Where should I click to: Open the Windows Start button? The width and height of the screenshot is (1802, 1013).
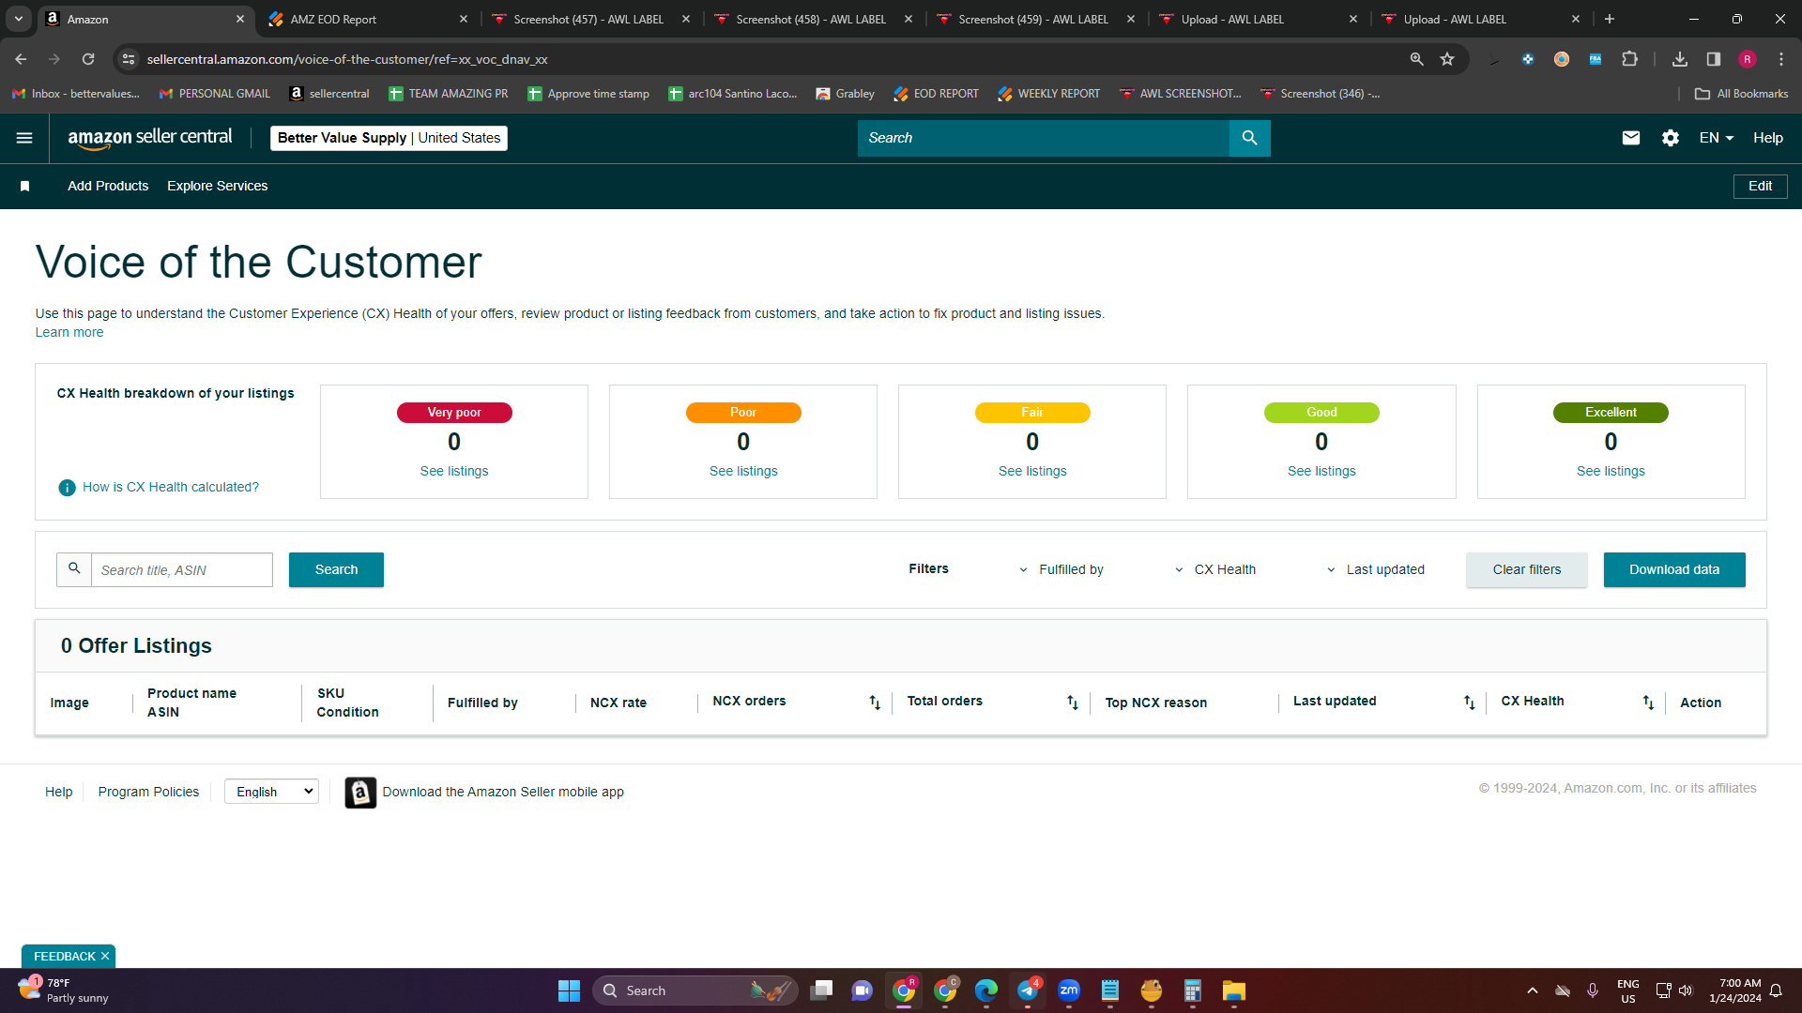pos(569,990)
